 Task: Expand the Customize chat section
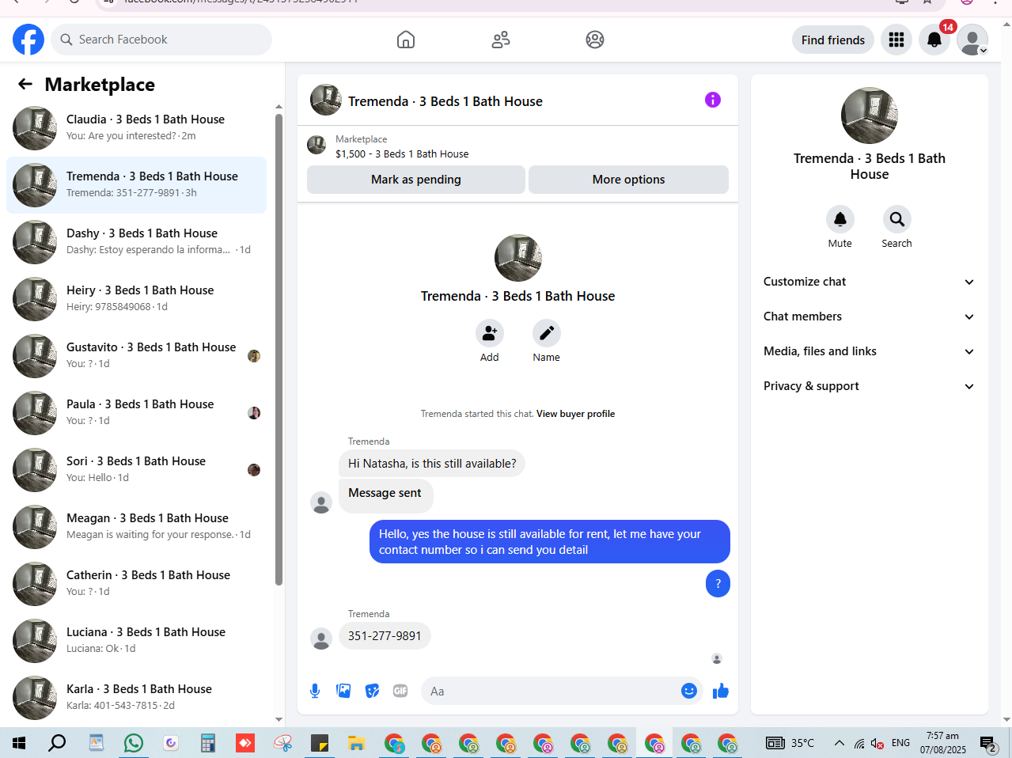(x=869, y=282)
